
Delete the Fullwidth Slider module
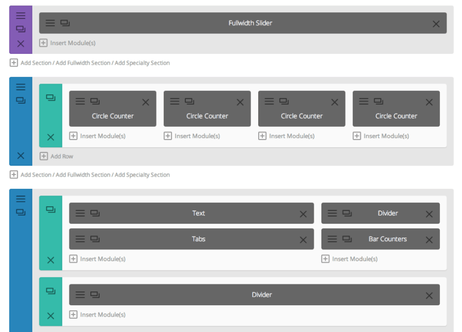[436, 24]
